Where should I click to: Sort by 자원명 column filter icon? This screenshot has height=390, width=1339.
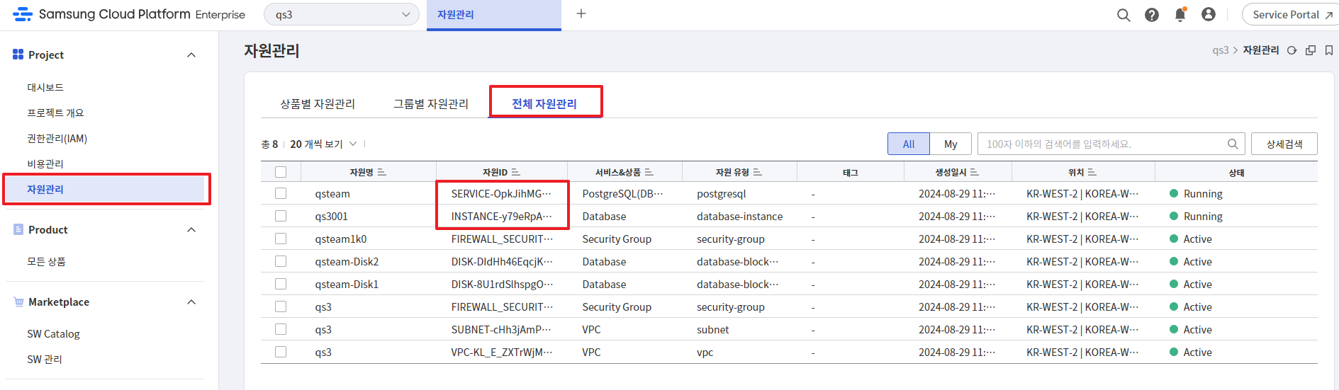[x=382, y=172]
